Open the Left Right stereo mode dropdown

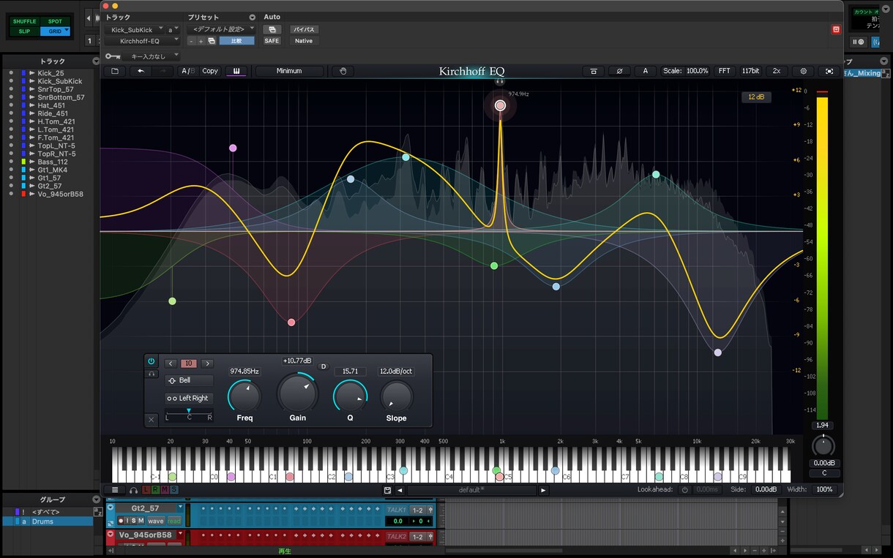pyautogui.click(x=189, y=398)
